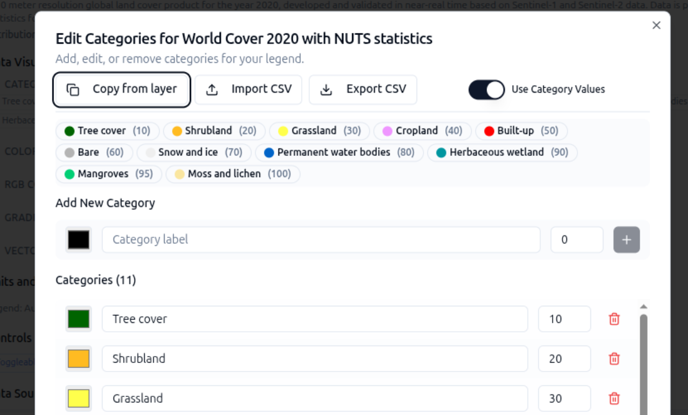Open the yellow Grassland color swatch
This screenshot has height=415, width=688.
[x=78, y=399]
